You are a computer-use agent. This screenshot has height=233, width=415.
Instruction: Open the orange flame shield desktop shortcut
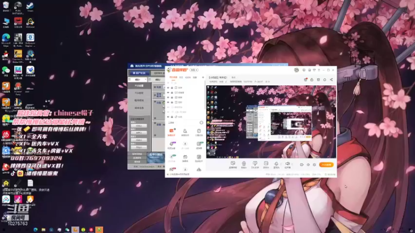coord(30,199)
